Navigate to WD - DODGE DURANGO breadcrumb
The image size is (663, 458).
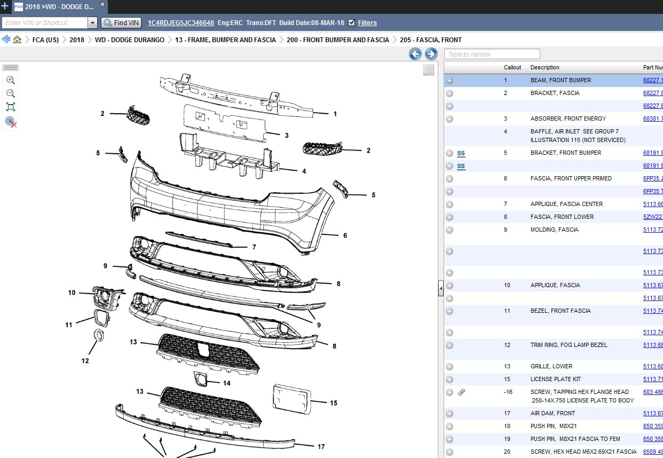(130, 40)
